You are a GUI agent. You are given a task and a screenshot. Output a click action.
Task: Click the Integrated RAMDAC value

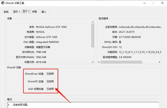48,42
